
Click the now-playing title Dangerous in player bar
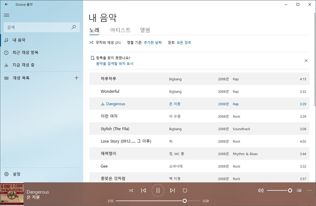37,192
